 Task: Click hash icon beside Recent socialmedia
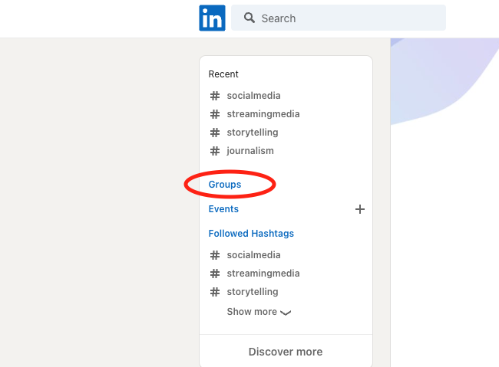coord(215,96)
